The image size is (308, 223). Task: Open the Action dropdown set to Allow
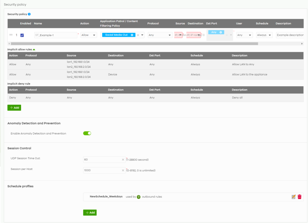coord(88,35)
